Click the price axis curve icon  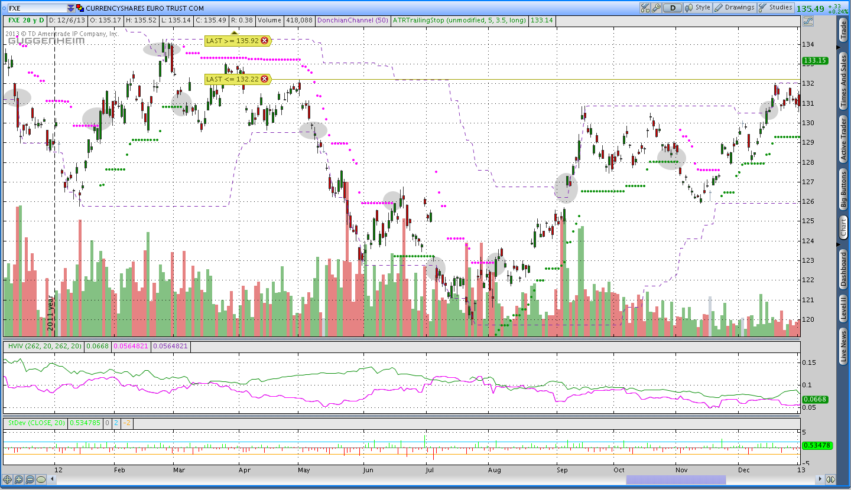click(x=808, y=21)
